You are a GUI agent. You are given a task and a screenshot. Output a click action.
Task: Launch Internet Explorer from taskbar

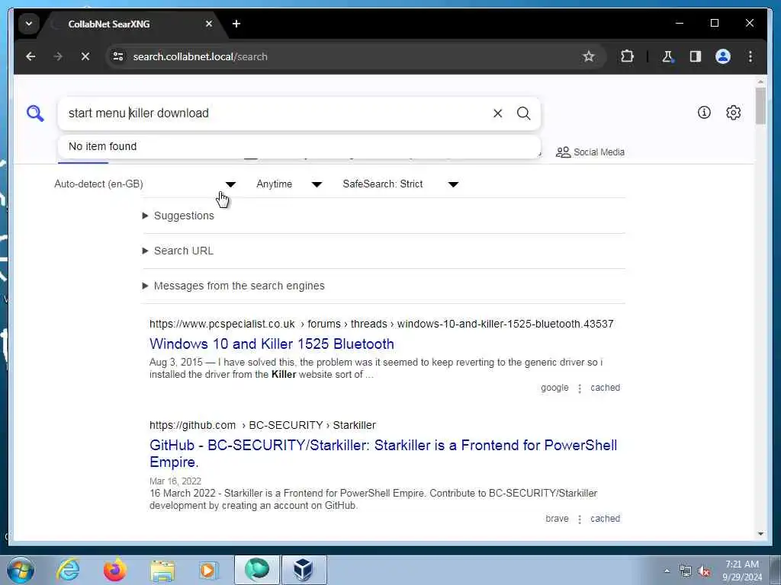coord(68,570)
